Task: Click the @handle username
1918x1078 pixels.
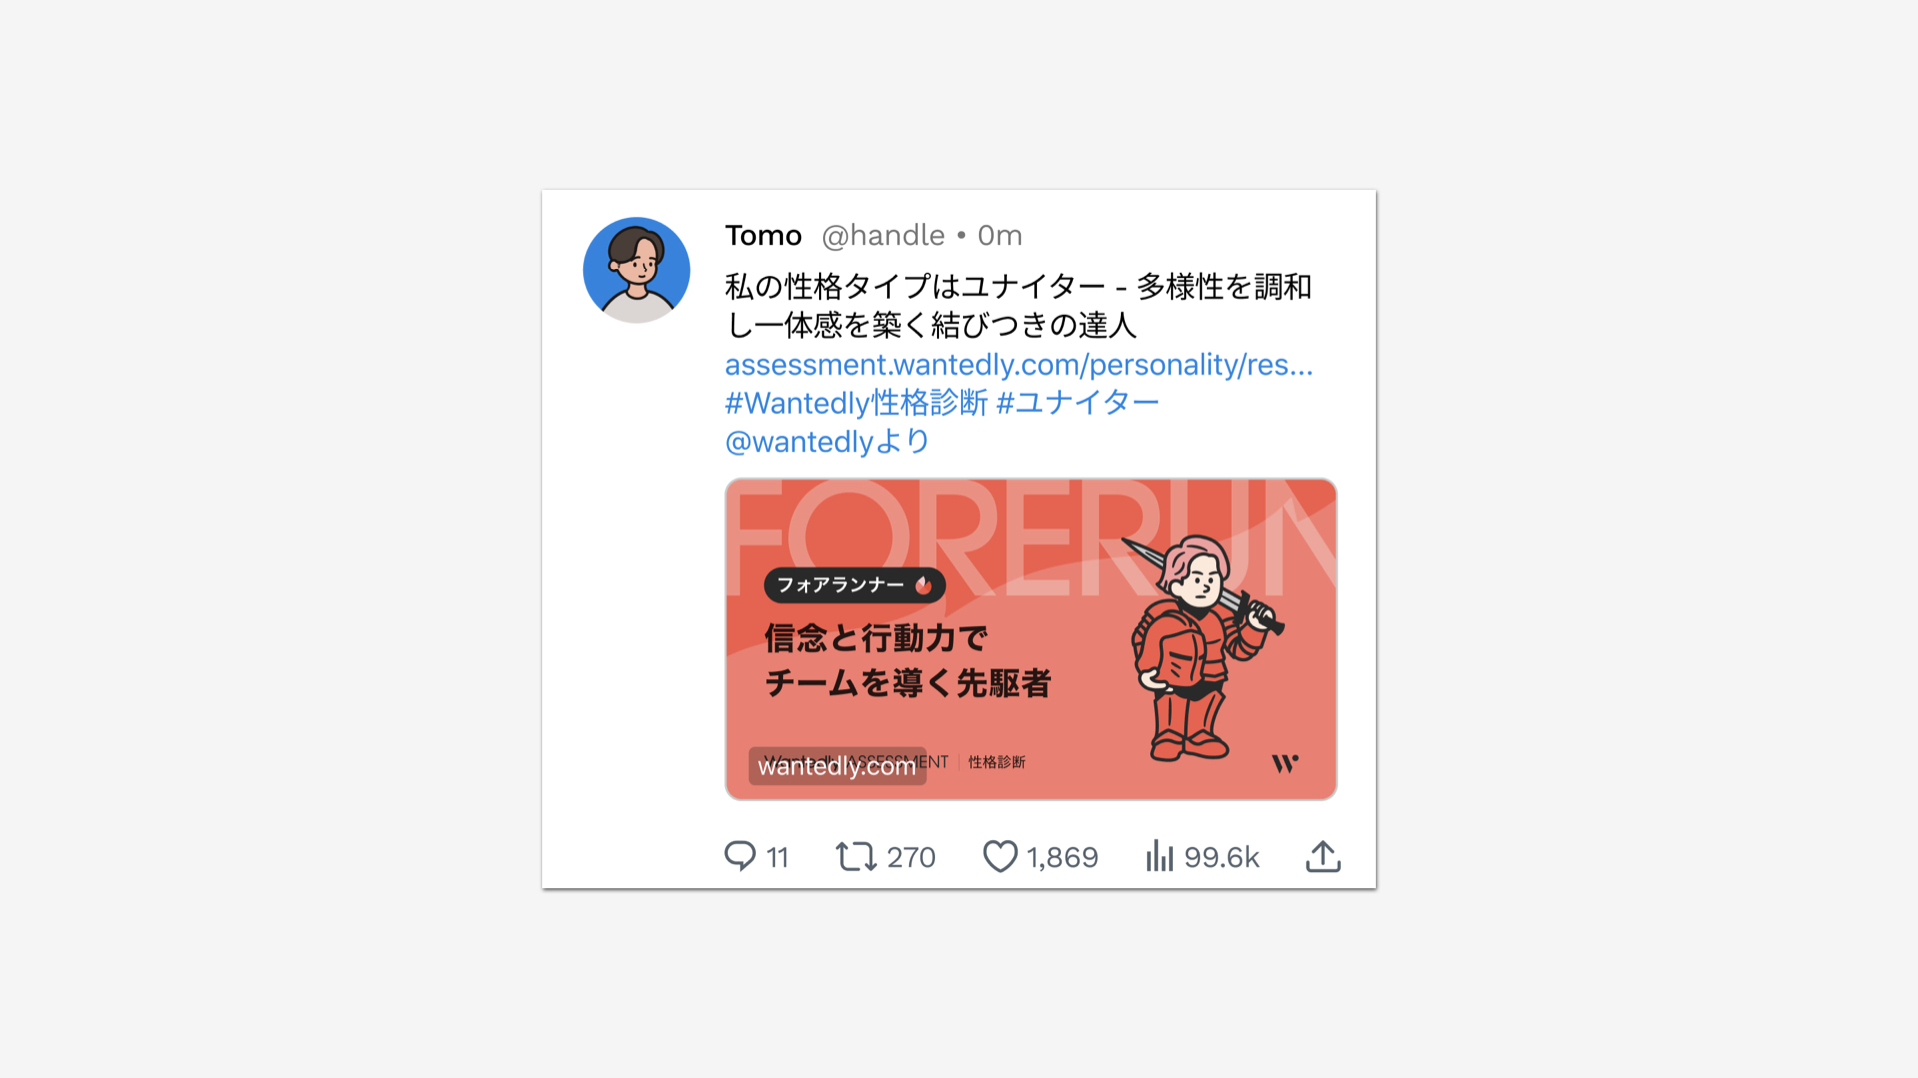Action: (x=883, y=235)
